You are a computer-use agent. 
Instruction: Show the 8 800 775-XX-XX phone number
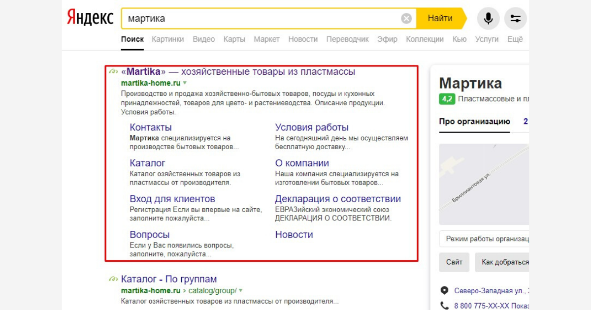[x=491, y=305]
